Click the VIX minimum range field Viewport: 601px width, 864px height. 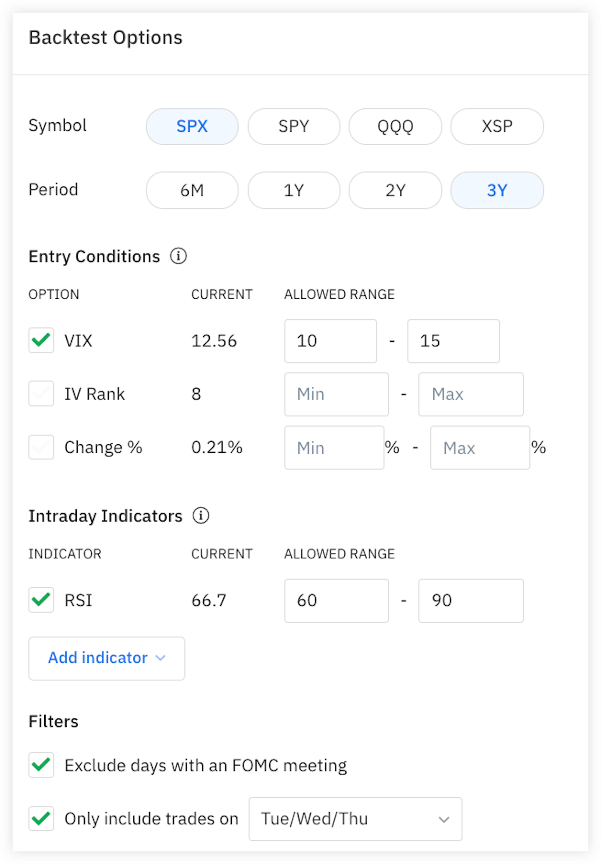coord(330,341)
